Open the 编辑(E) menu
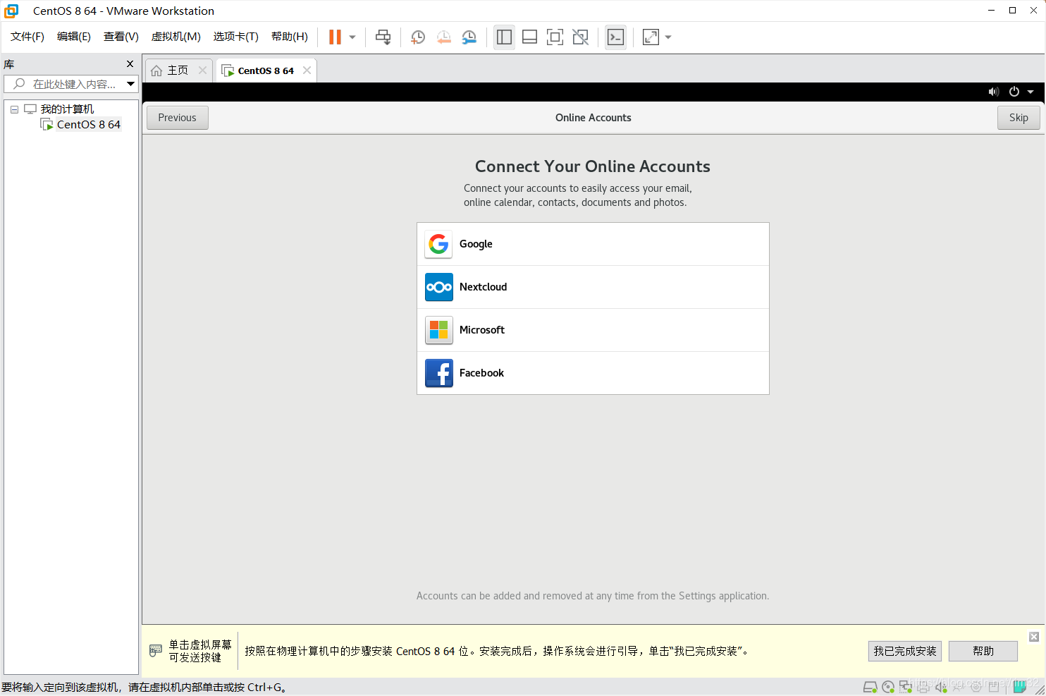 tap(74, 37)
